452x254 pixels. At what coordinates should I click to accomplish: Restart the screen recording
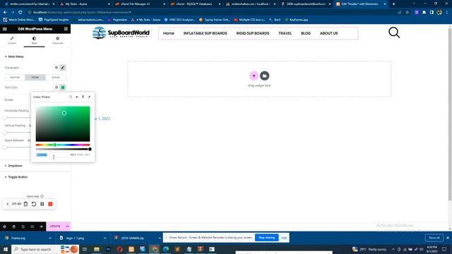coord(34,204)
